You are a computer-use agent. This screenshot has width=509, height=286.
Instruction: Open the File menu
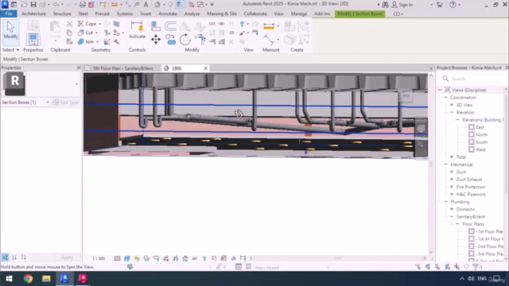point(9,14)
